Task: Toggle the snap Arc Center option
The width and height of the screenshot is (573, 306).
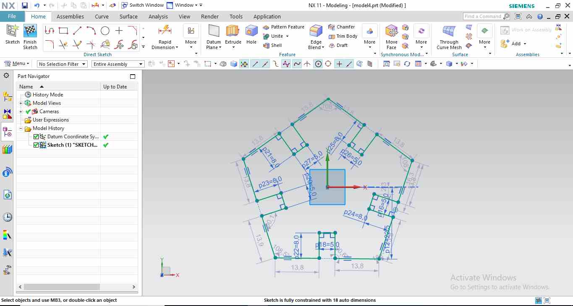Action: tap(318, 64)
